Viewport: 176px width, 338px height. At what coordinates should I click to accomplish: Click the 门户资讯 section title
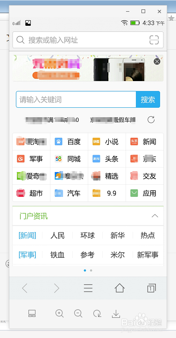click(34, 216)
